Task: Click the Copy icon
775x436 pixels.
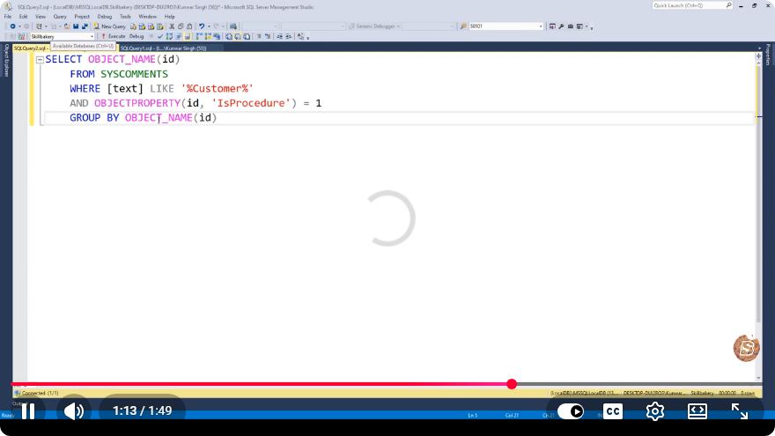Action: pyautogui.click(x=181, y=26)
